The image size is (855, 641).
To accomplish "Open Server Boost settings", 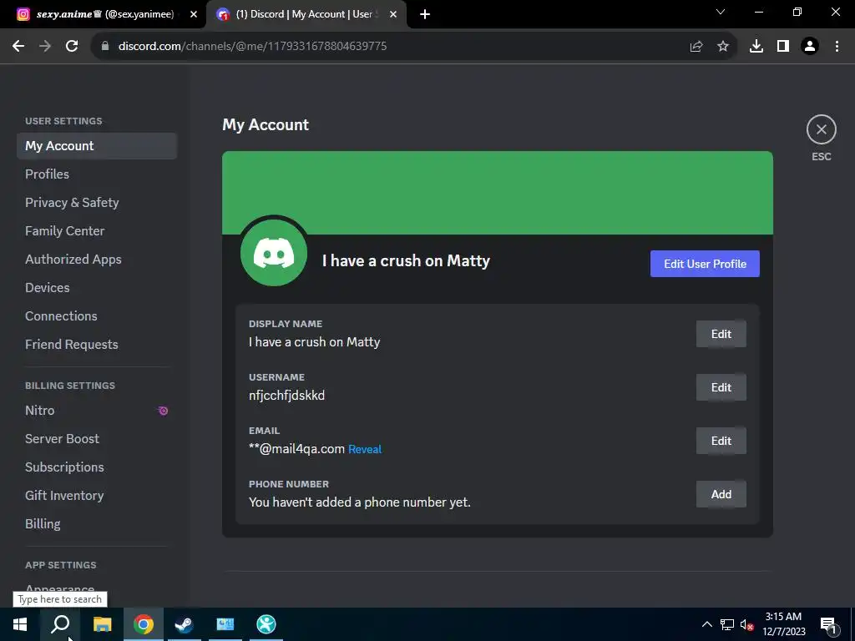I will (x=97, y=439).
